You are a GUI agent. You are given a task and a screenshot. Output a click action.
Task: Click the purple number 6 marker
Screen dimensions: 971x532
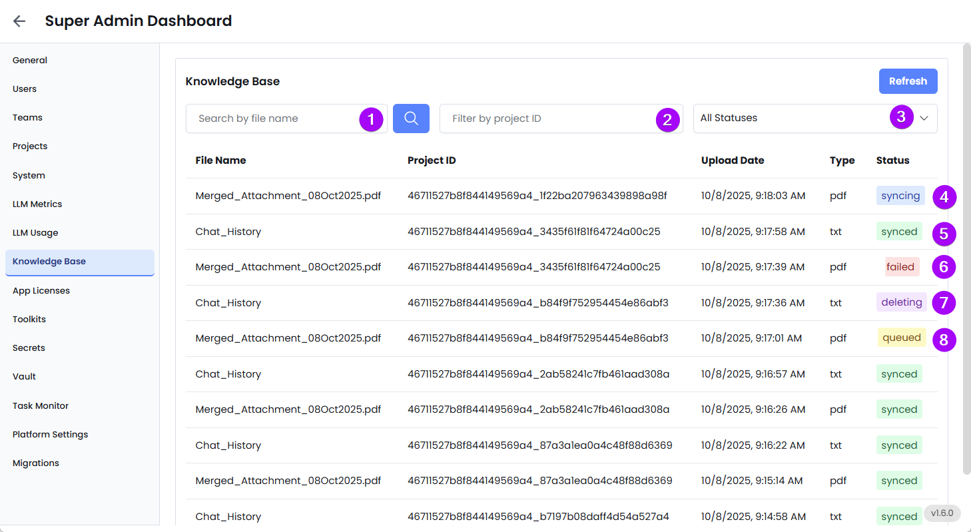click(x=944, y=268)
